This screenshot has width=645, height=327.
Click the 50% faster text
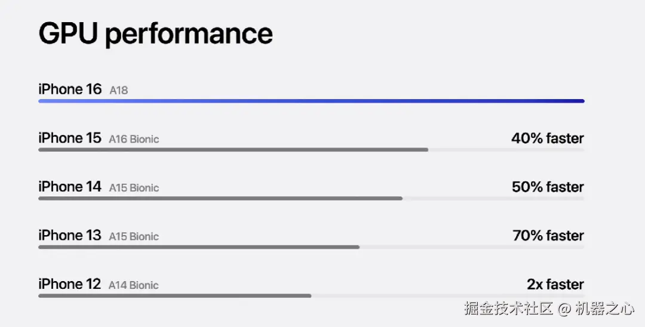(x=548, y=187)
